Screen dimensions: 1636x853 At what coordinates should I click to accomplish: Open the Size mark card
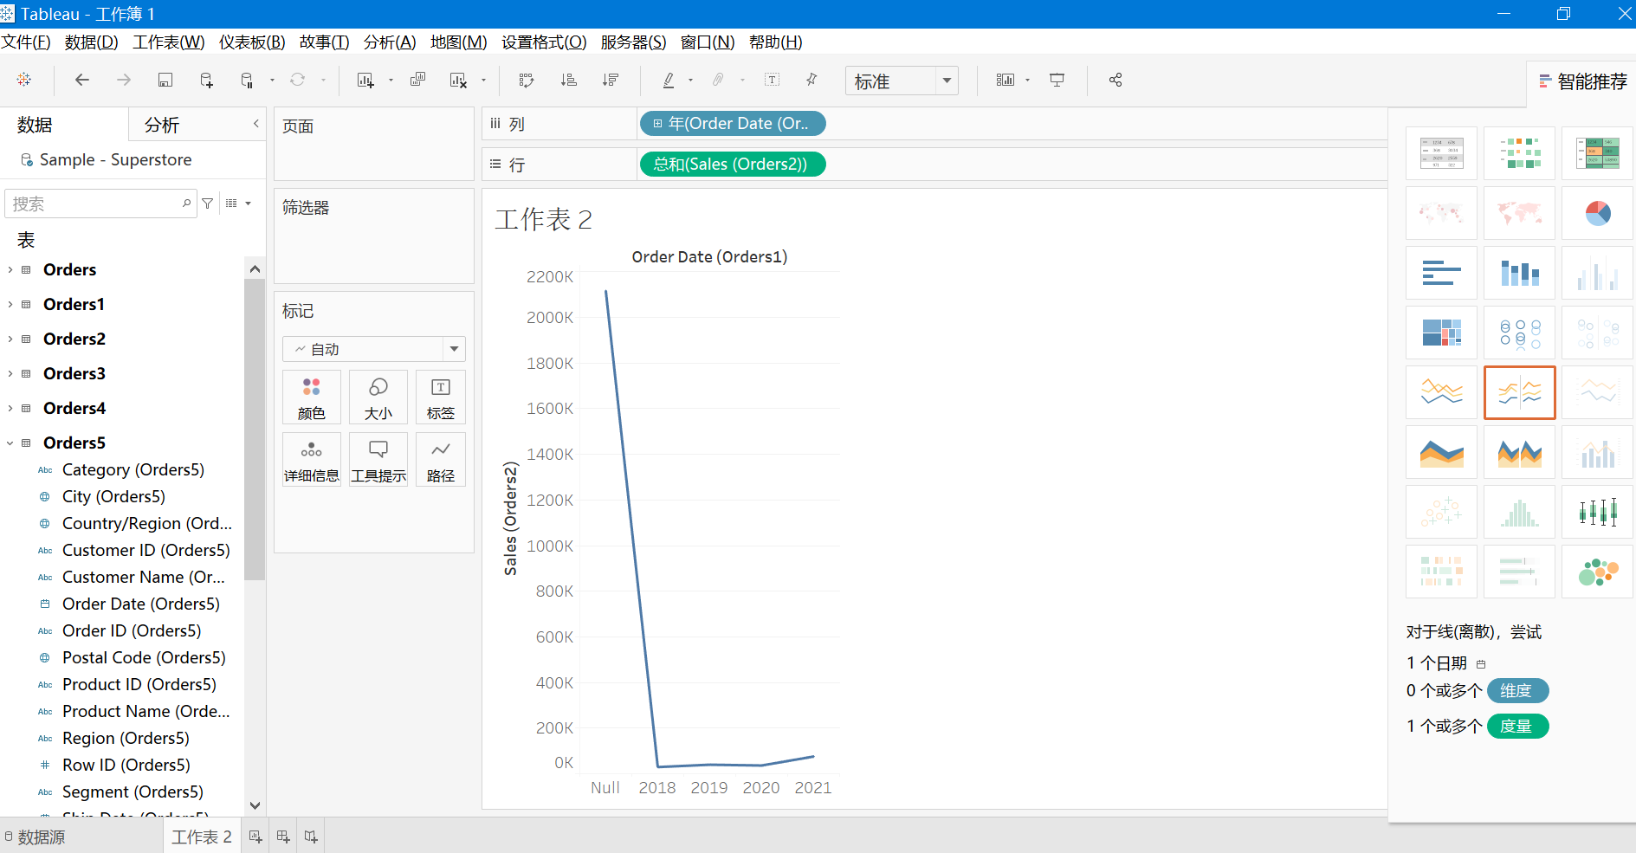pos(378,397)
